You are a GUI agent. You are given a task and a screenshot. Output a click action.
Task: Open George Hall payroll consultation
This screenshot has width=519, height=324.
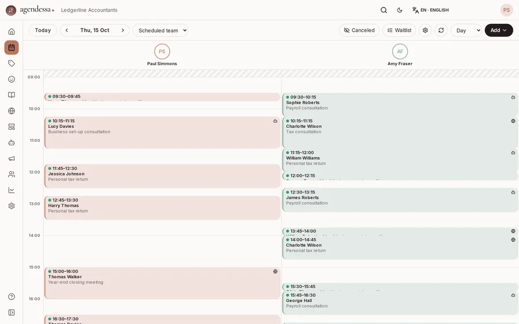(400, 303)
